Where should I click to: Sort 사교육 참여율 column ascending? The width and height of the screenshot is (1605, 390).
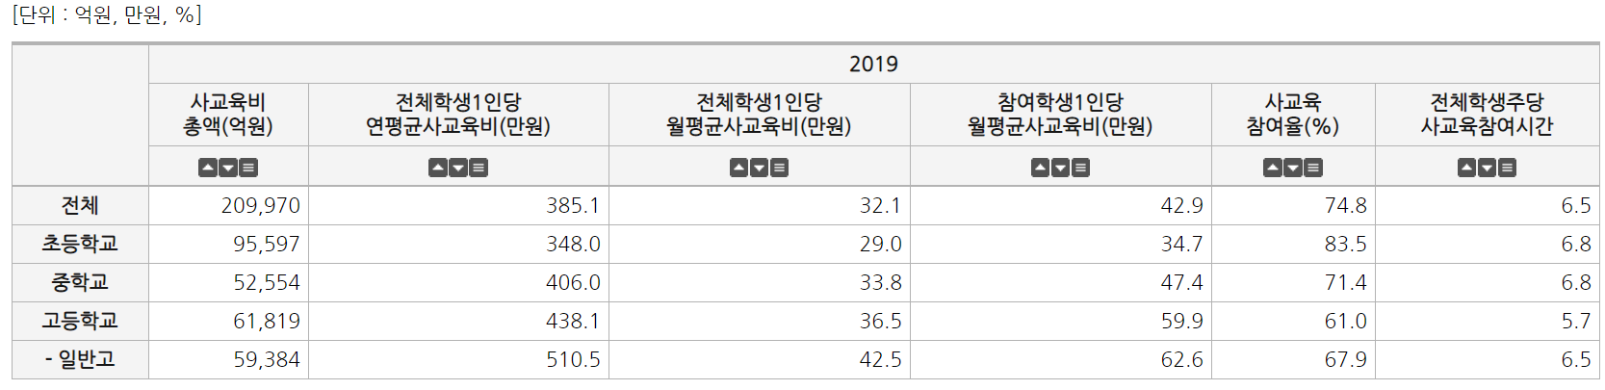1273,168
